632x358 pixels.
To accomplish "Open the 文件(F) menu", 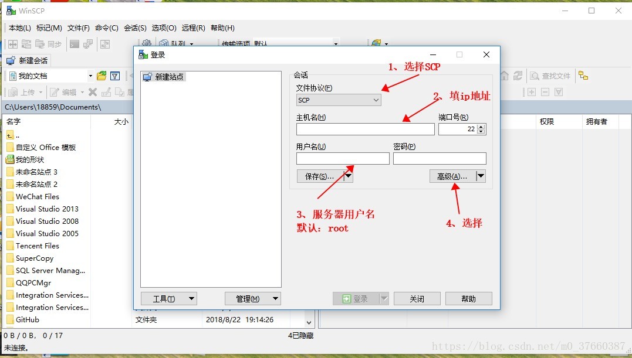I will [78, 28].
